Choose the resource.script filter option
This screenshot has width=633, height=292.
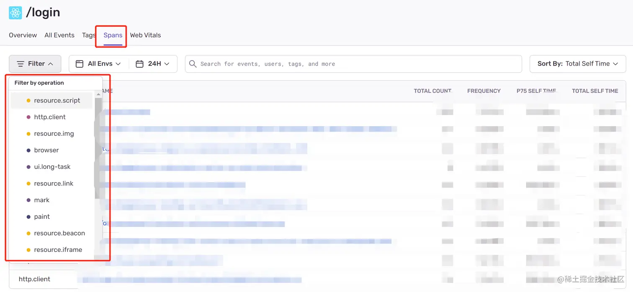tap(51, 100)
